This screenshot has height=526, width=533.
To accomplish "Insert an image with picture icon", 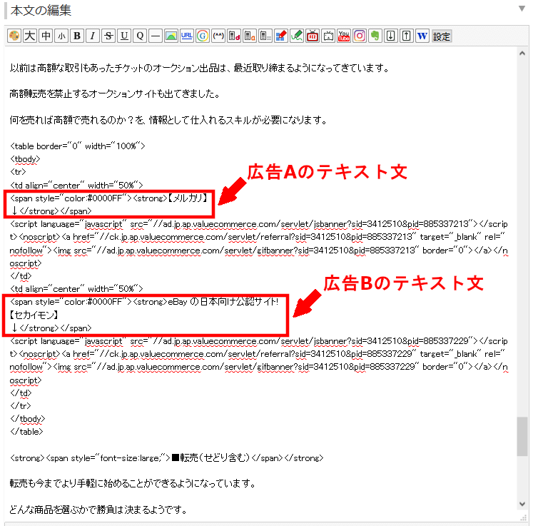I will click(x=171, y=36).
